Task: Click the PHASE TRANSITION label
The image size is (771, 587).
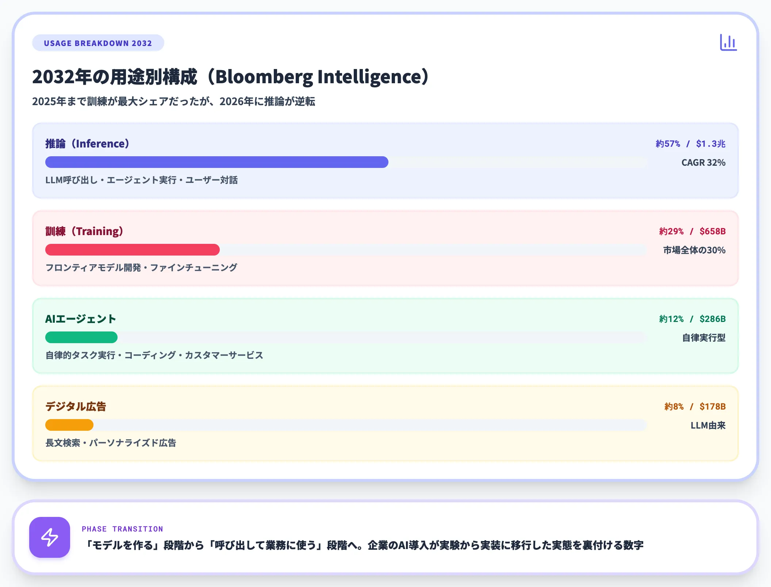Action: pyautogui.click(x=122, y=529)
